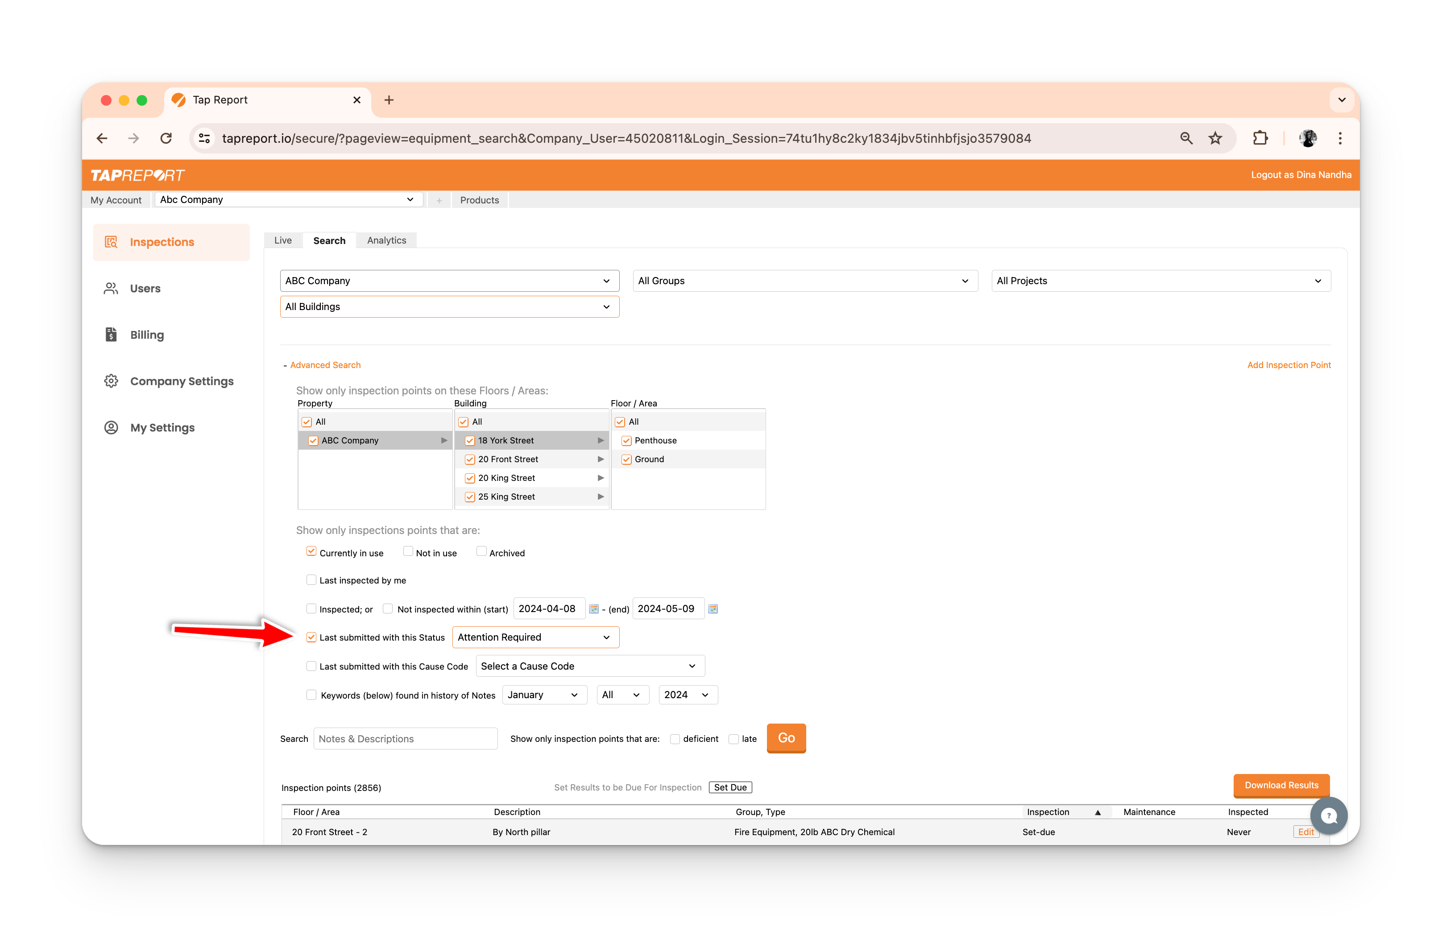This screenshot has width=1442, height=927.
Task: Click the My Settings profile icon
Action: tap(112, 427)
